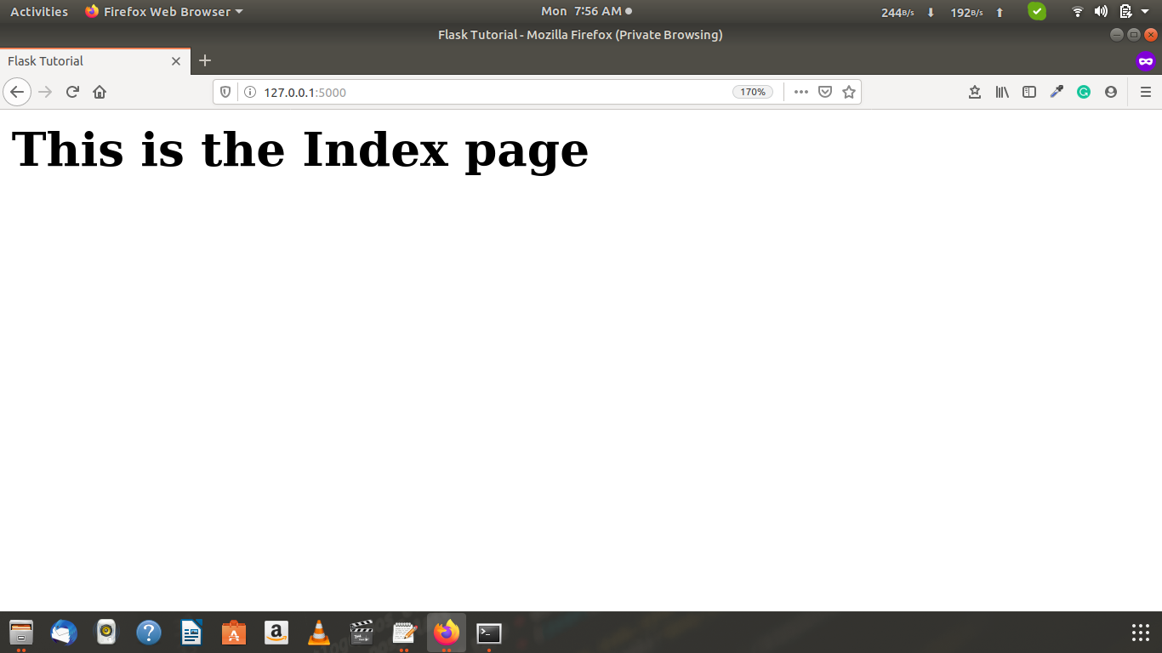
Task: Switch to the Flask Tutorial tab
Action: 85,60
